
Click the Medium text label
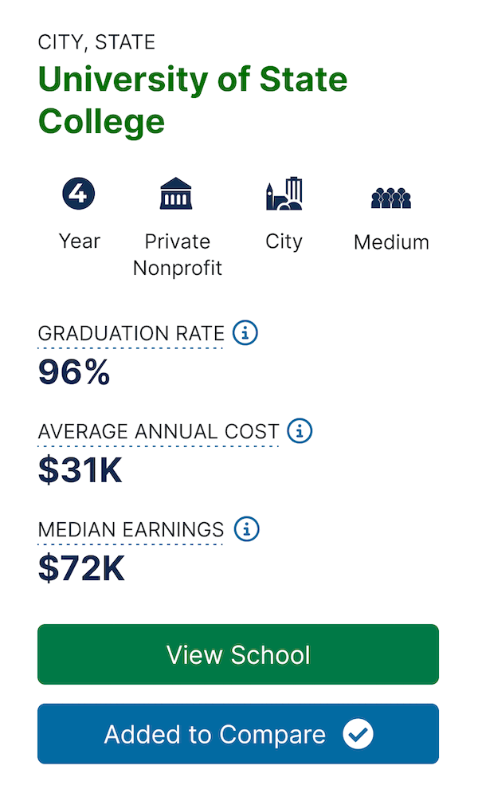[392, 242]
